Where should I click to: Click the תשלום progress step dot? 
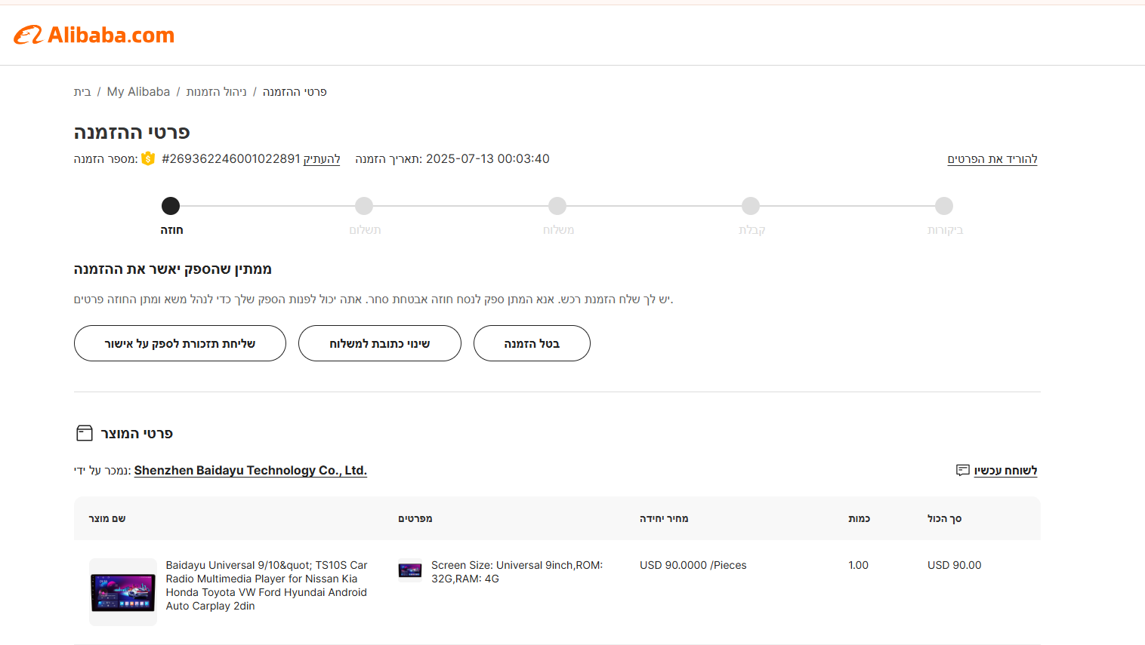click(x=364, y=206)
